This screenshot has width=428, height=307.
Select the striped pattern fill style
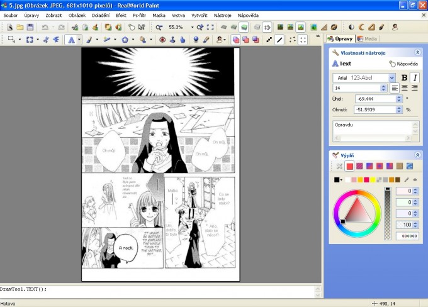coord(359,166)
